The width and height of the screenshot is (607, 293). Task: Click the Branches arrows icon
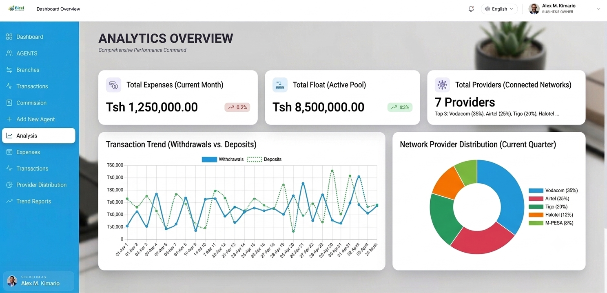tap(9, 70)
